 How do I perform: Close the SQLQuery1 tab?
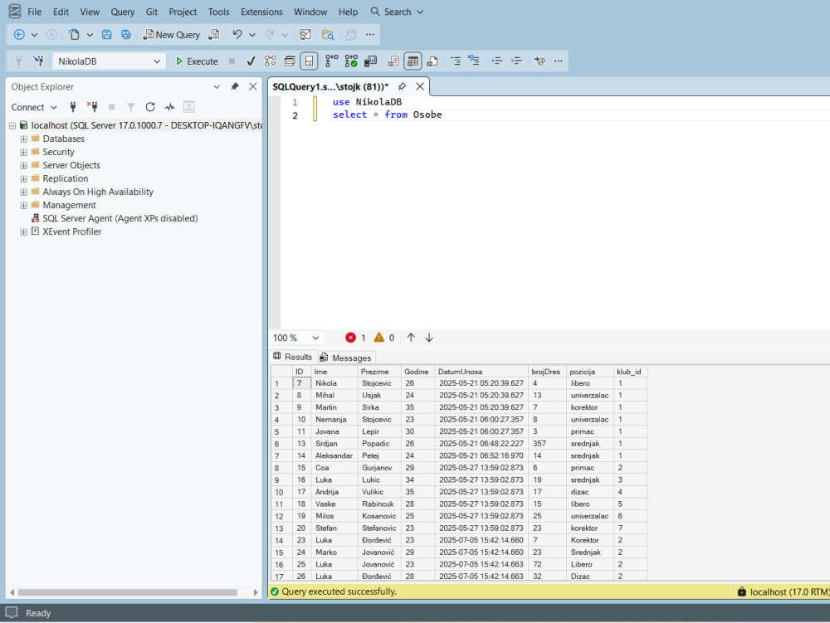click(x=420, y=87)
